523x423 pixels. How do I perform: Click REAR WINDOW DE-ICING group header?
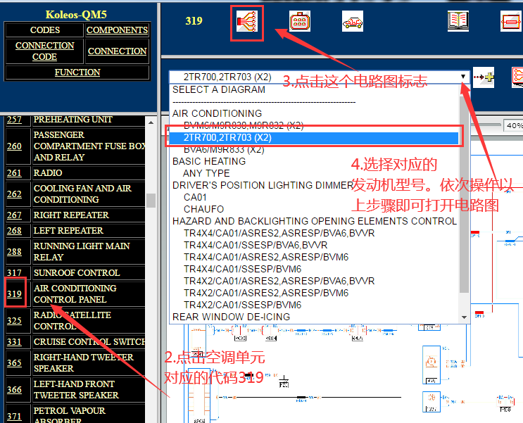231,317
